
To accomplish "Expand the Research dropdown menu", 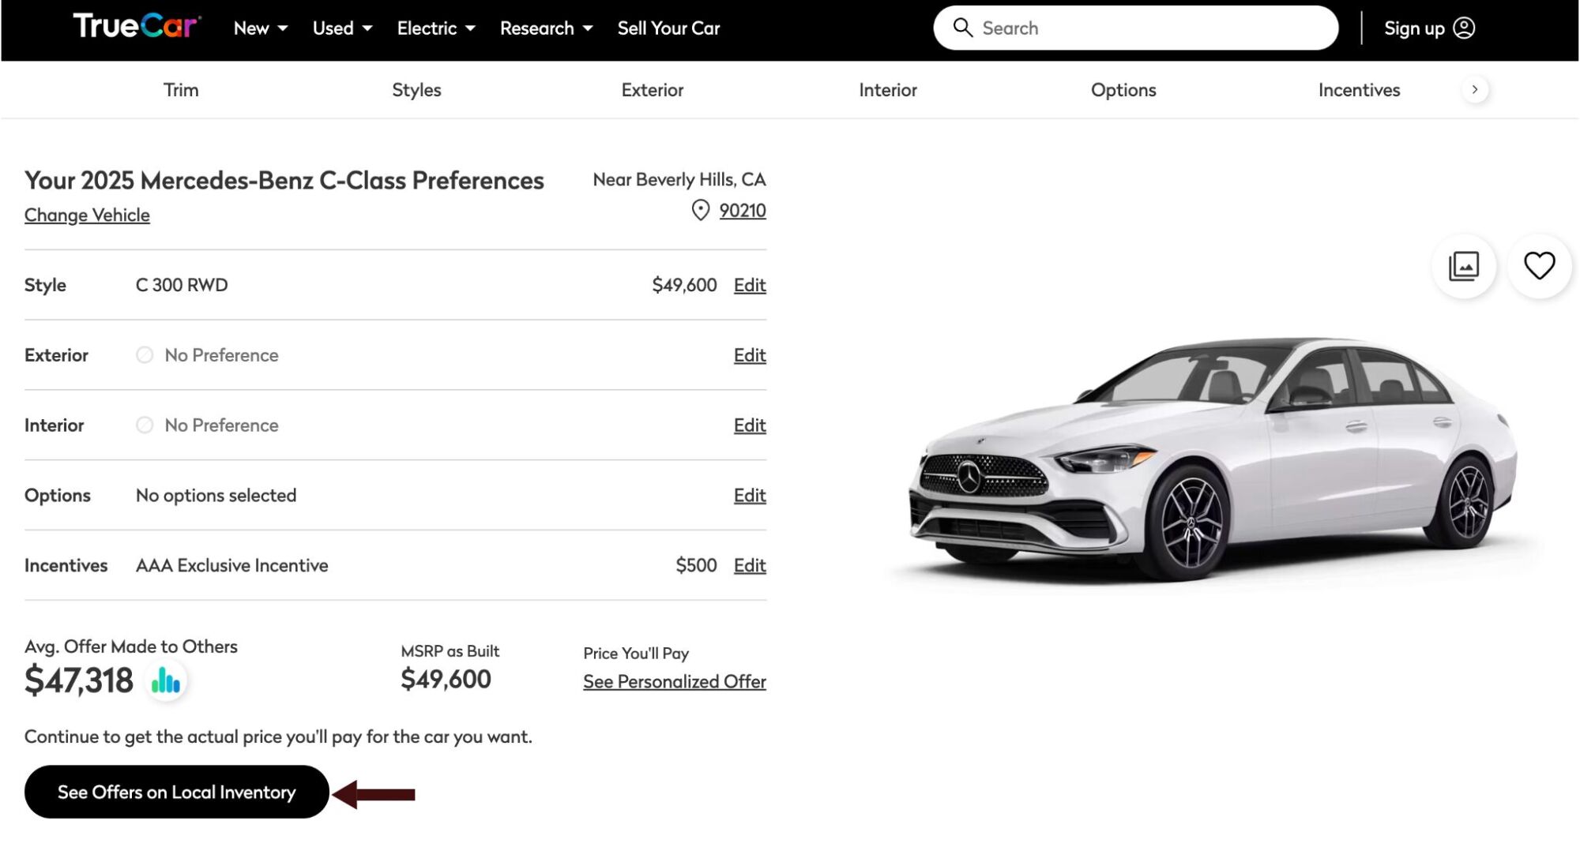I will click(x=546, y=28).
